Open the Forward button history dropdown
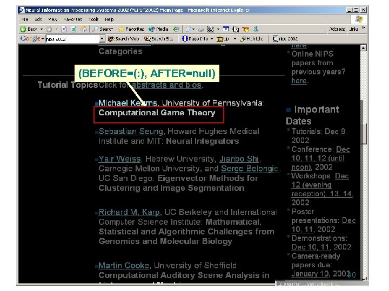Screen dimensions: 389x291 [56, 29]
